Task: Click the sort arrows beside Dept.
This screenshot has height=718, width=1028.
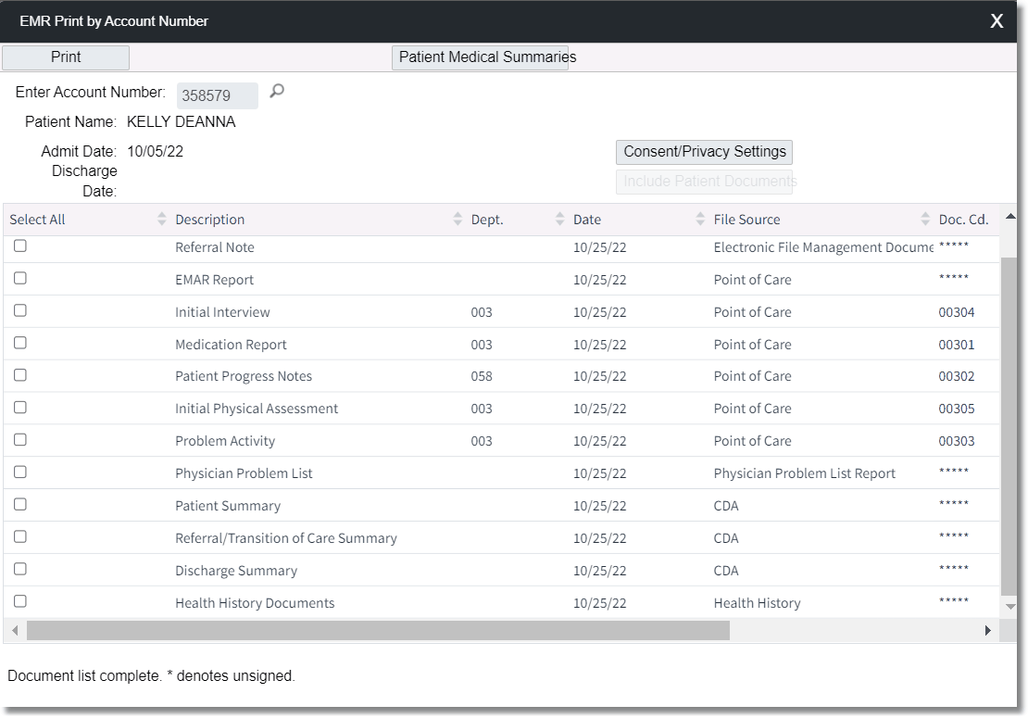Action: point(560,219)
